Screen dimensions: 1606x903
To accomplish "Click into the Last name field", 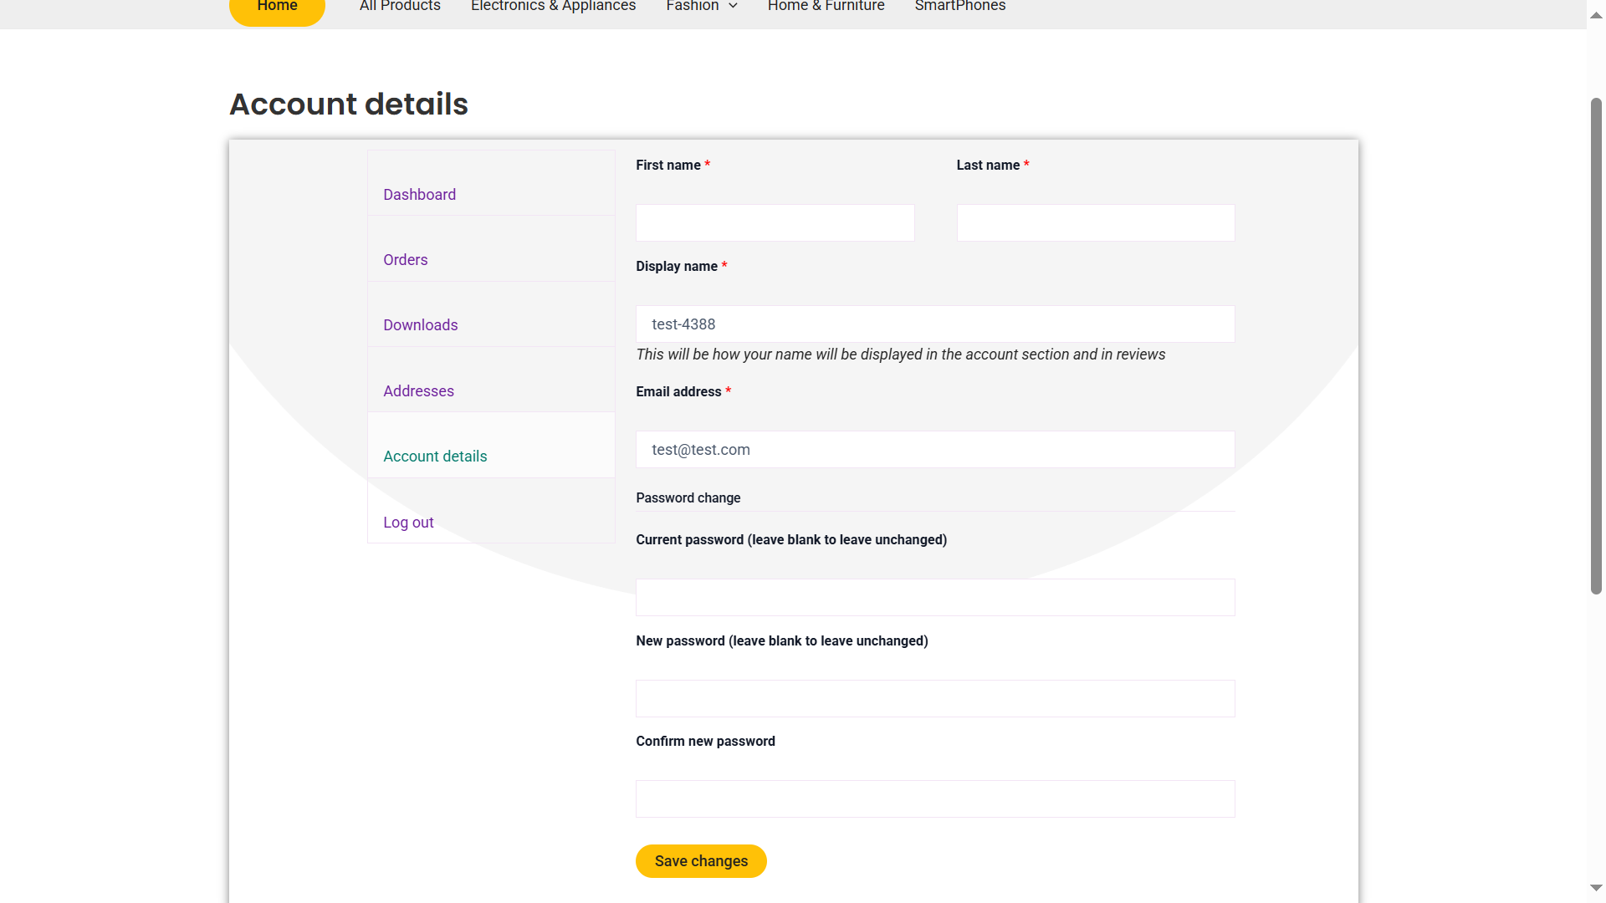I will [1095, 223].
